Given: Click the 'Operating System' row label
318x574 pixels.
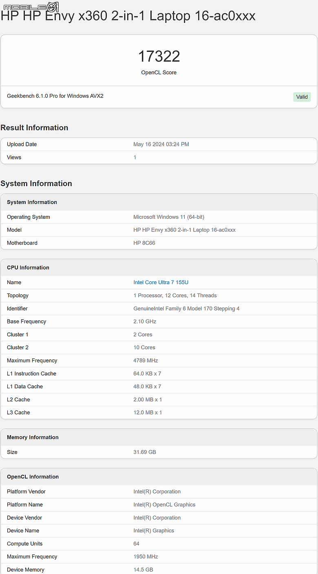Looking at the screenshot, I should pyautogui.click(x=29, y=217).
